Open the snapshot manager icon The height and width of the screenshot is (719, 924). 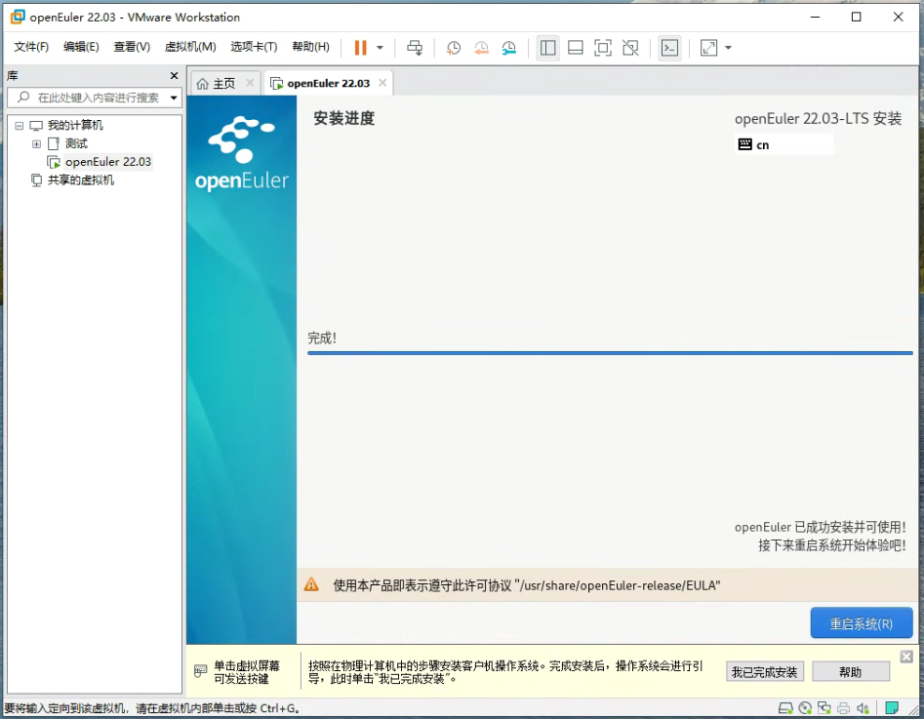pos(509,48)
